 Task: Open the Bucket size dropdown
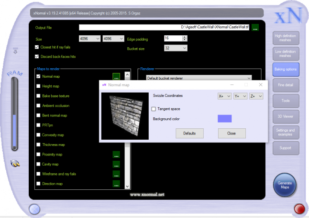(x=175, y=48)
